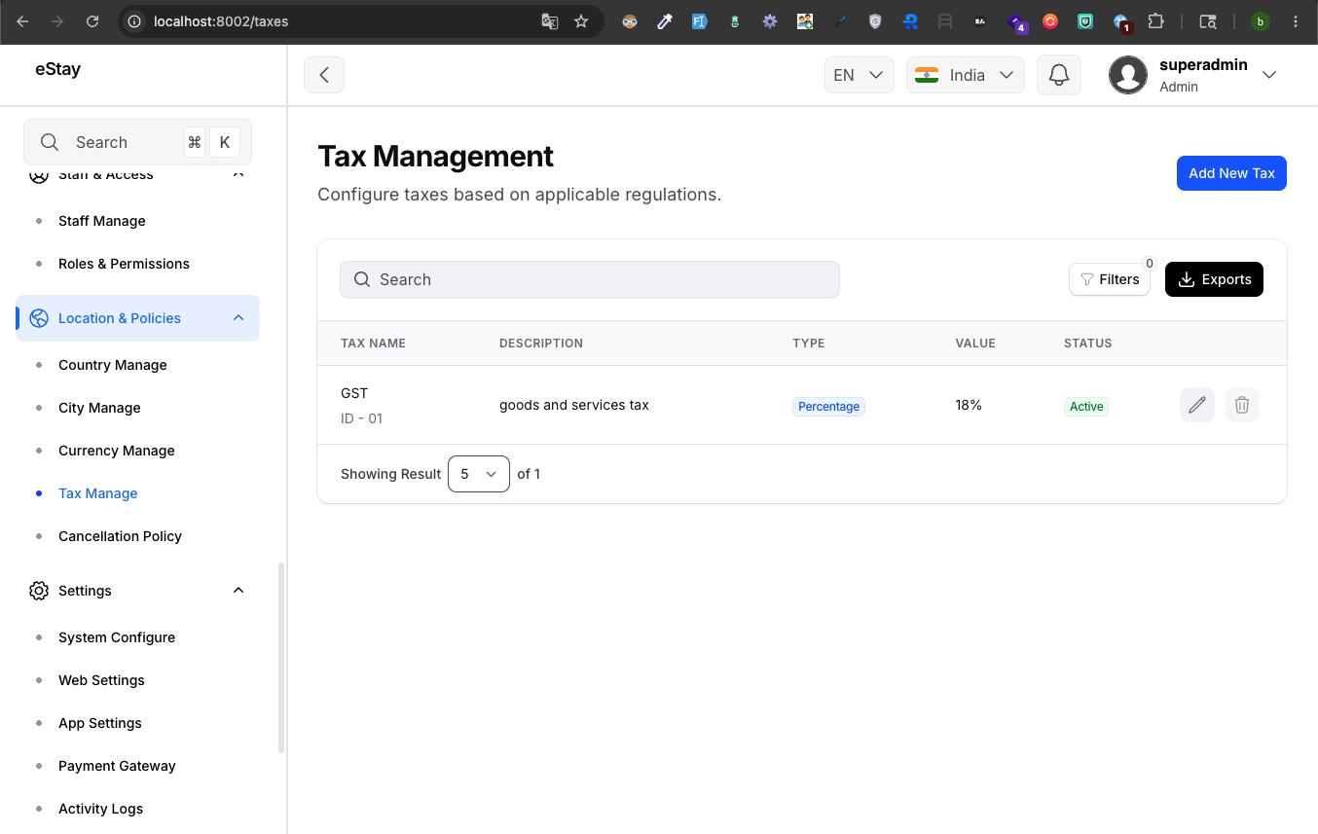Screen dimensions: 1318x834
Task: Click the GST tax name cell
Action: pos(354,393)
